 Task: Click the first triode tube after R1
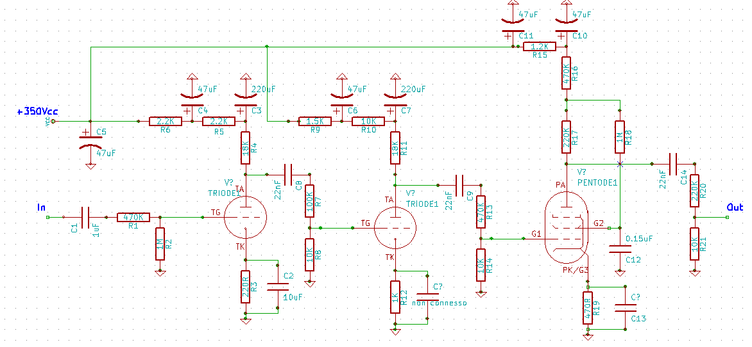[x=244, y=218]
